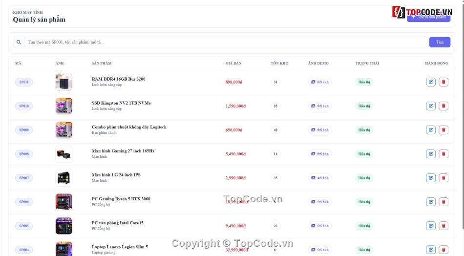Click product code badge SP011
Image resolution: width=464 pixels, height=256 pixels.
pos(24,82)
